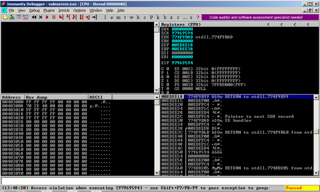
Task: Open the Jobs menu
Action: [x=121, y=10]
